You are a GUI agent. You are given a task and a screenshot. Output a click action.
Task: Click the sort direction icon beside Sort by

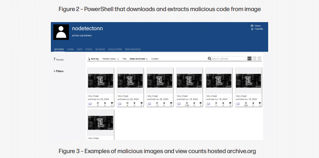[89, 59]
